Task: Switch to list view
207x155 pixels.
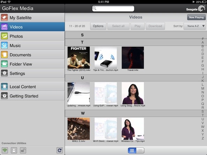Action: point(140,150)
